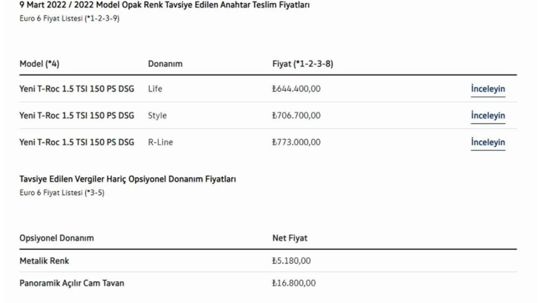Click the Life trim label
This screenshot has width=540, height=303.
(x=155, y=89)
